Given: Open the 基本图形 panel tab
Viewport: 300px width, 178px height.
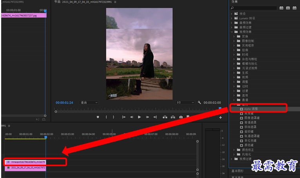Looking at the screenshot, I should click(237, 171).
